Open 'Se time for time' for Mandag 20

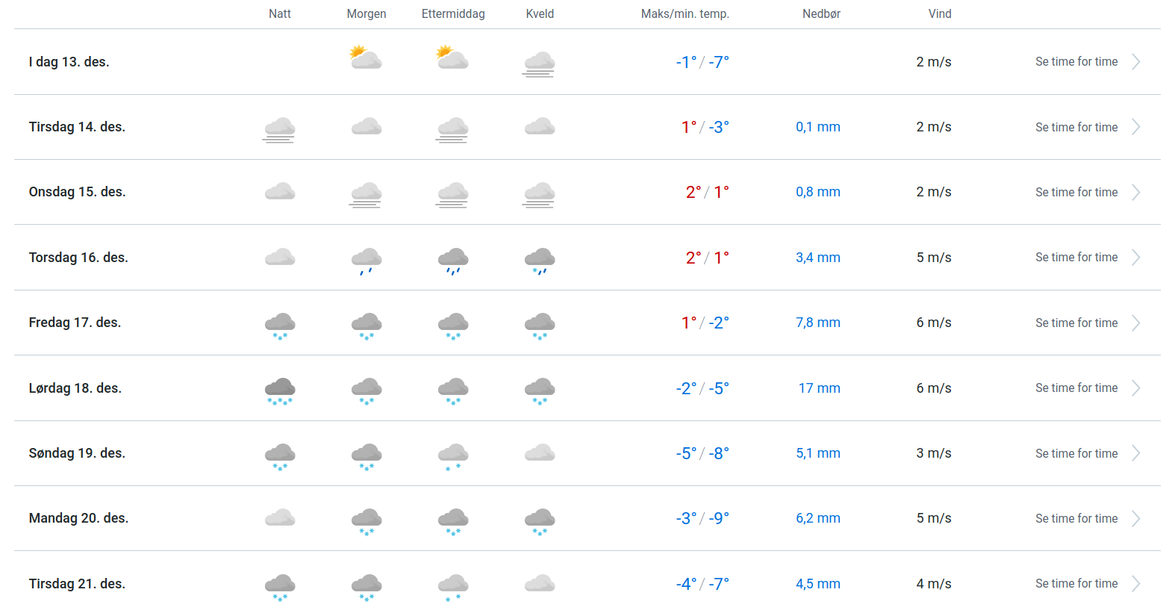(1076, 519)
